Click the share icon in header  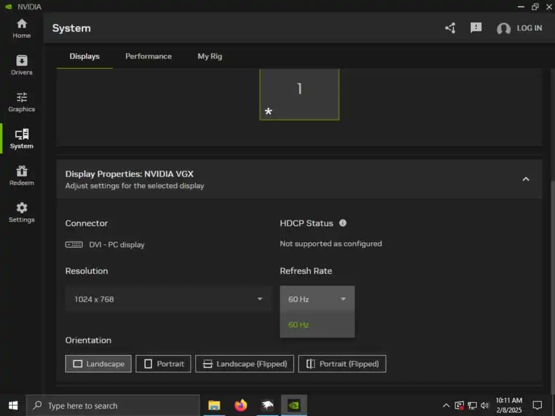click(450, 28)
